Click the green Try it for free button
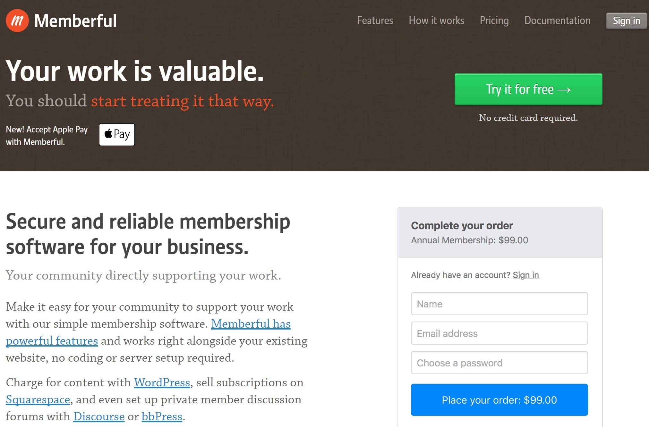 pyautogui.click(x=528, y=89)
